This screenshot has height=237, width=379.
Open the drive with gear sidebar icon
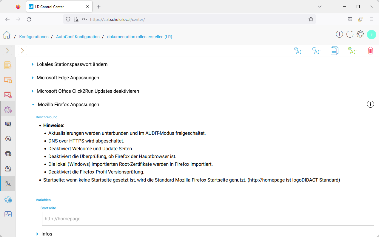(8, 169)
